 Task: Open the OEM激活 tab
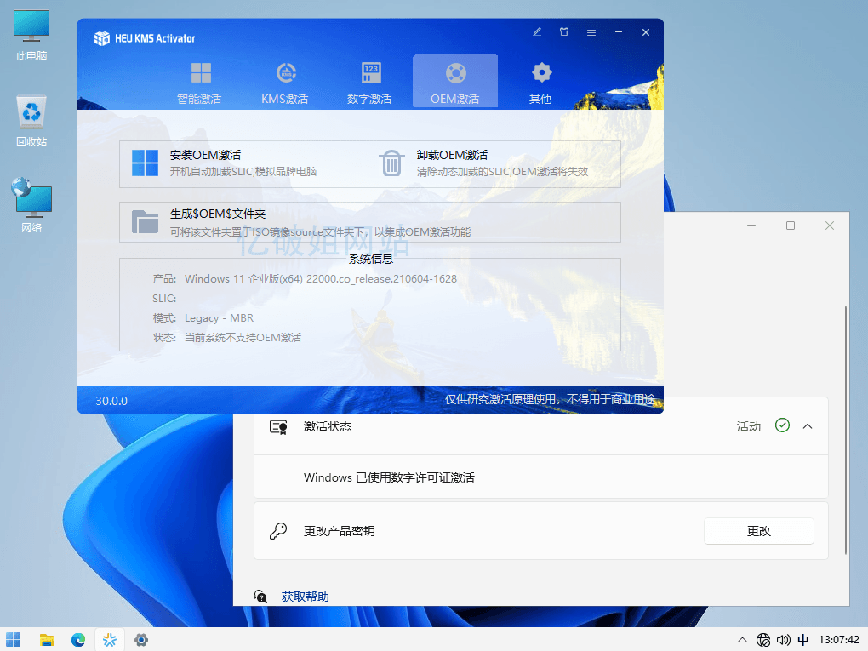coord(455,83)
